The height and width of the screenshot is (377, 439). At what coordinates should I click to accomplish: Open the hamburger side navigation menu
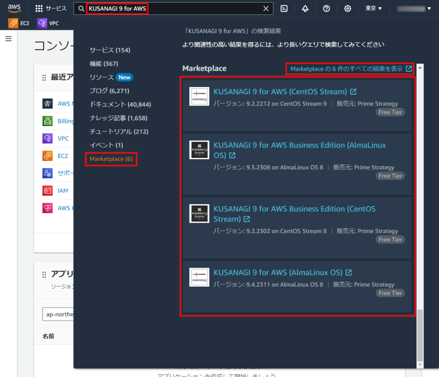click(9, 39)
